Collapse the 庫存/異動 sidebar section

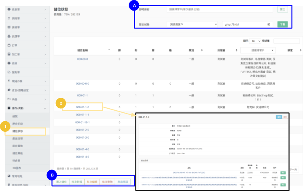pyautogui.click(x=45, y=109)
